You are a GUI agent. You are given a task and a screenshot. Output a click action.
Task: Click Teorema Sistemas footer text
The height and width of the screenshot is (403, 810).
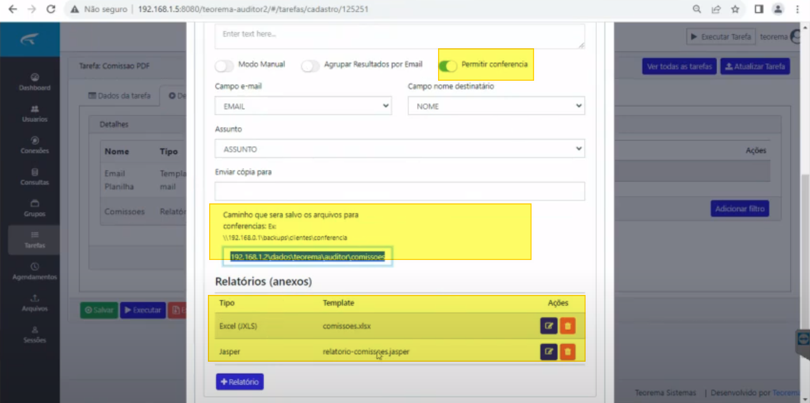[x=666, y=393]
